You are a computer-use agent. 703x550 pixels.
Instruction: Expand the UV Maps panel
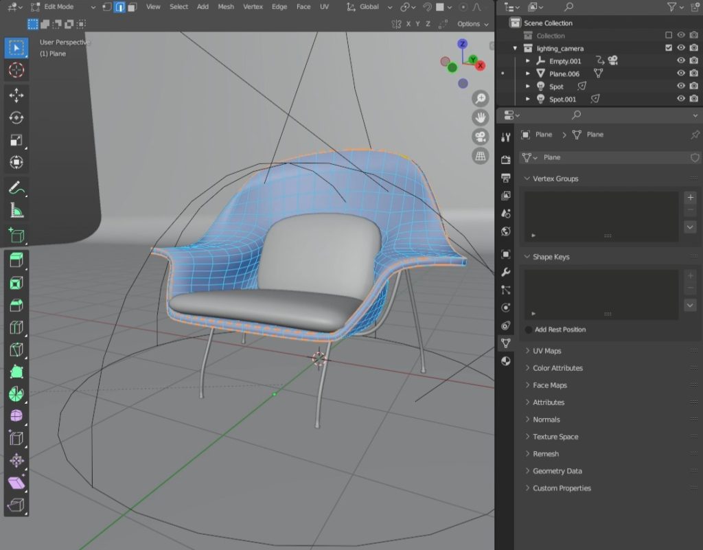[x=546, y=351]
